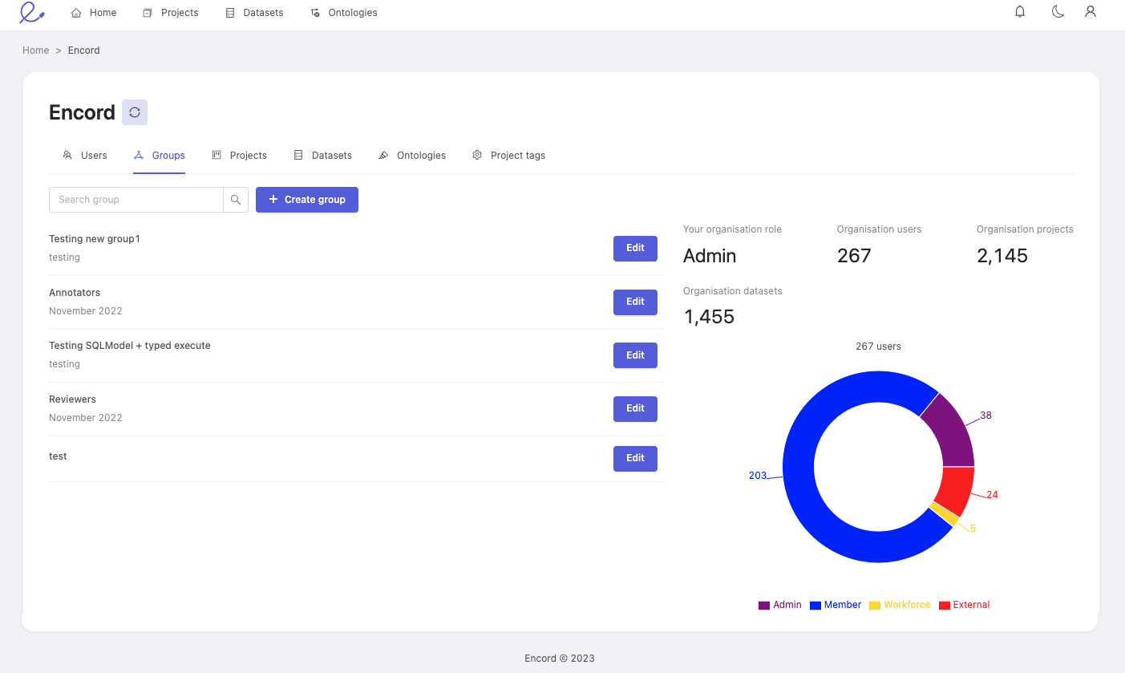Click the 24 chart label
1125x673 pixels.
(x=992, y=495)
